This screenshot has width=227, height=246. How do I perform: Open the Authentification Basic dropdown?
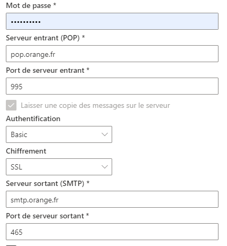[x=59, y=134]
